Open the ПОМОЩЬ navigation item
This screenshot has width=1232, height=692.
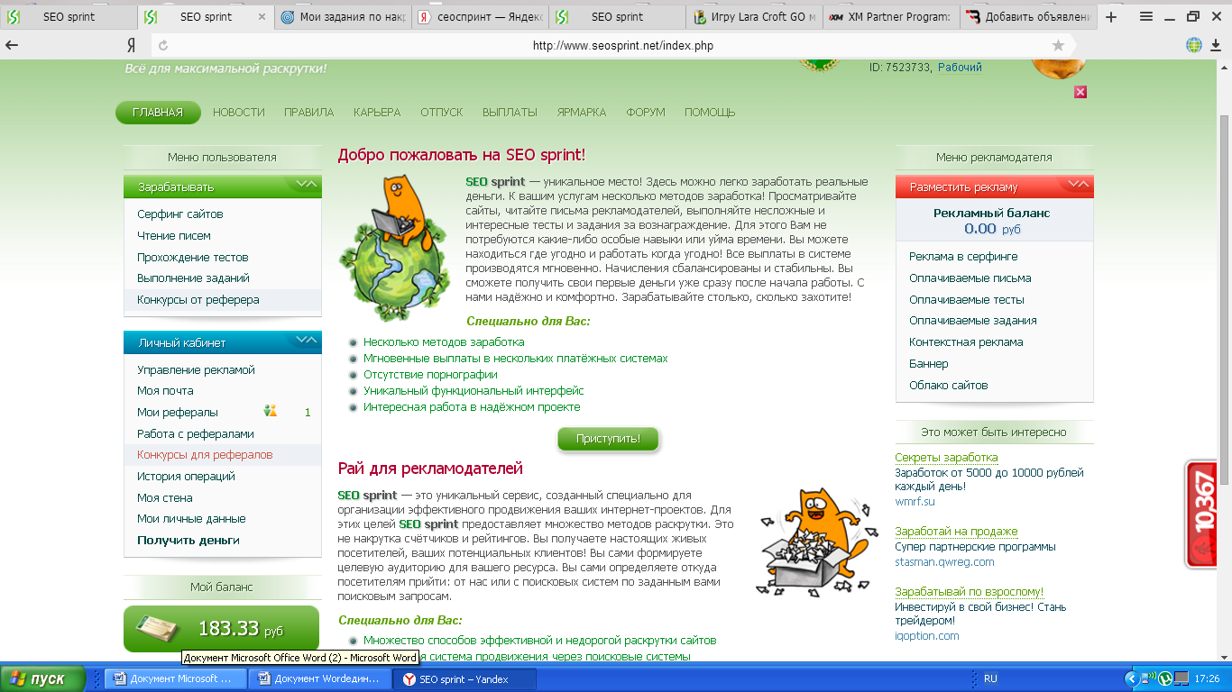pos(710,113)
